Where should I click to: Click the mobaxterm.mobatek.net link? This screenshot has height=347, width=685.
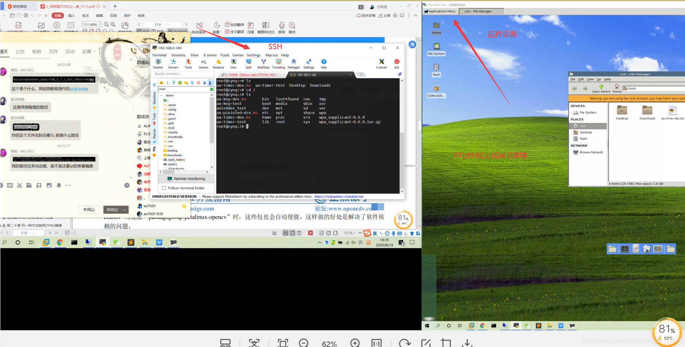339,197
